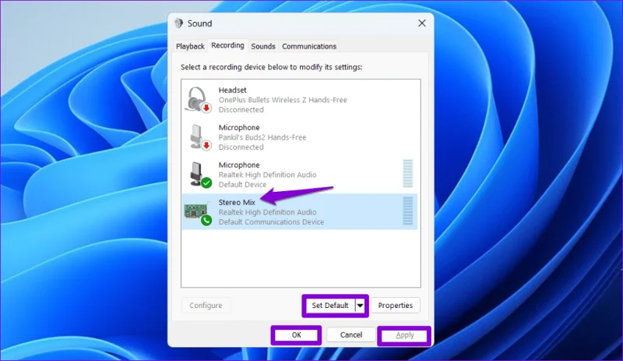The width and height of the screenshot is (623, 361).
Task: Click Realtek High Definition Audio under Microphone
Action: [267, 175]
